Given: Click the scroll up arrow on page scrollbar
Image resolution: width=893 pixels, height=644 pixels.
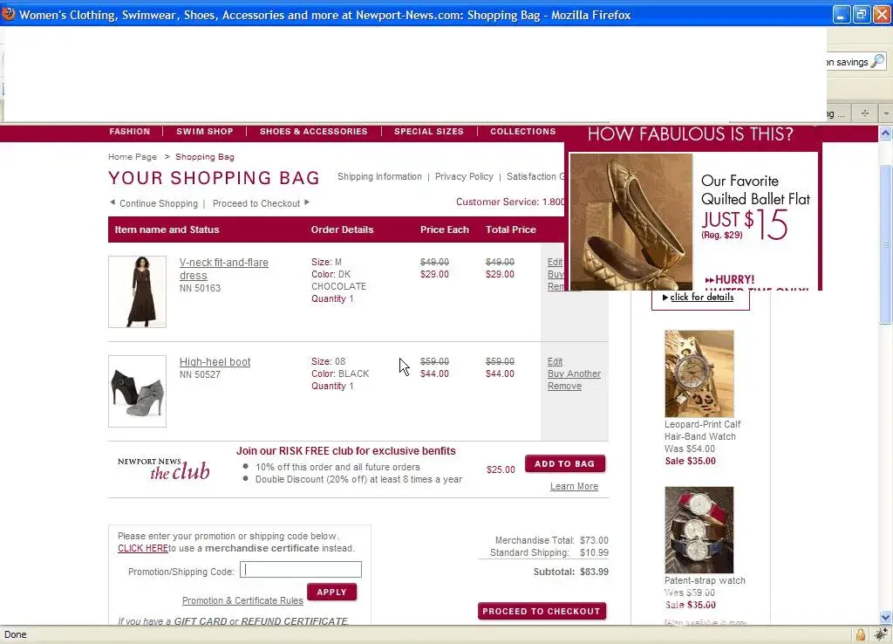Looking at the screenshot, I should tap(885, 134).
